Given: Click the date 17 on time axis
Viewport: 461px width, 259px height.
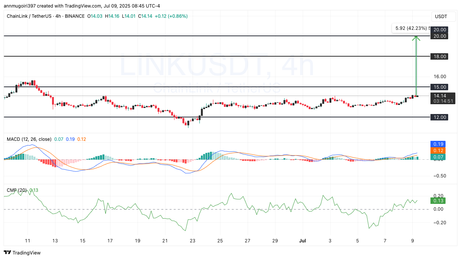Looking at the screenshot, I should click(110, 240).
